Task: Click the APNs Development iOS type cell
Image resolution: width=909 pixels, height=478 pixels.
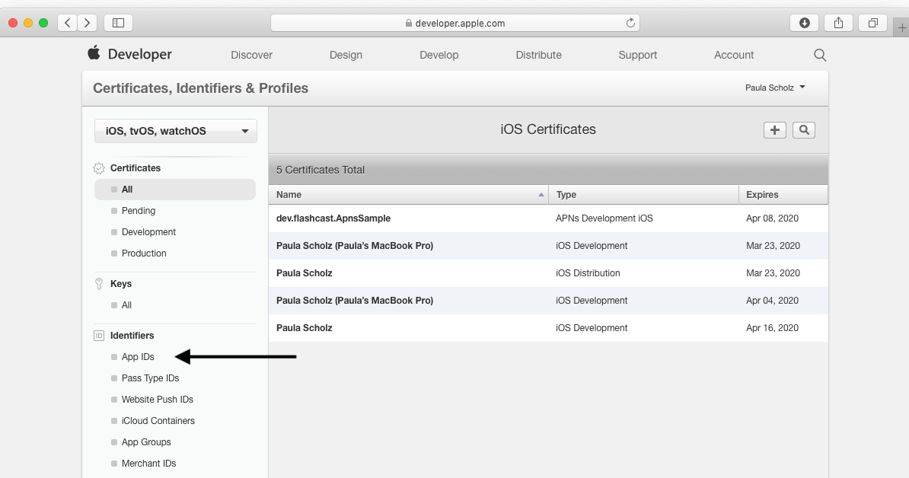Action: click(x=604, y=218)
